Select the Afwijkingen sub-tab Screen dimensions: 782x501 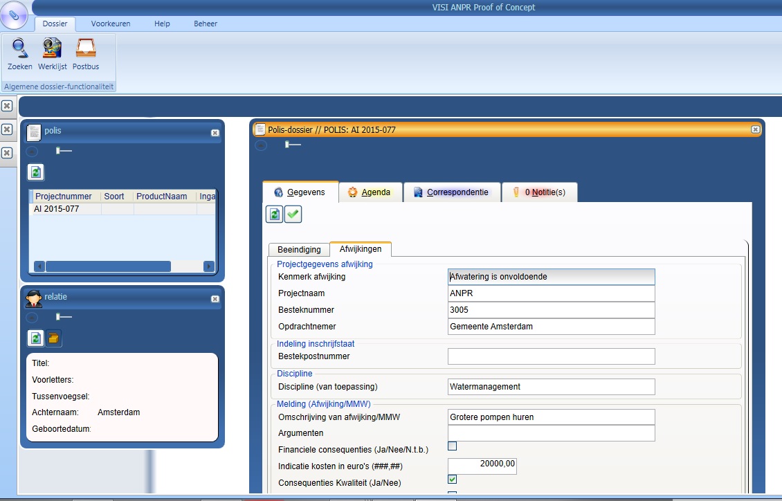click(361, 249)
